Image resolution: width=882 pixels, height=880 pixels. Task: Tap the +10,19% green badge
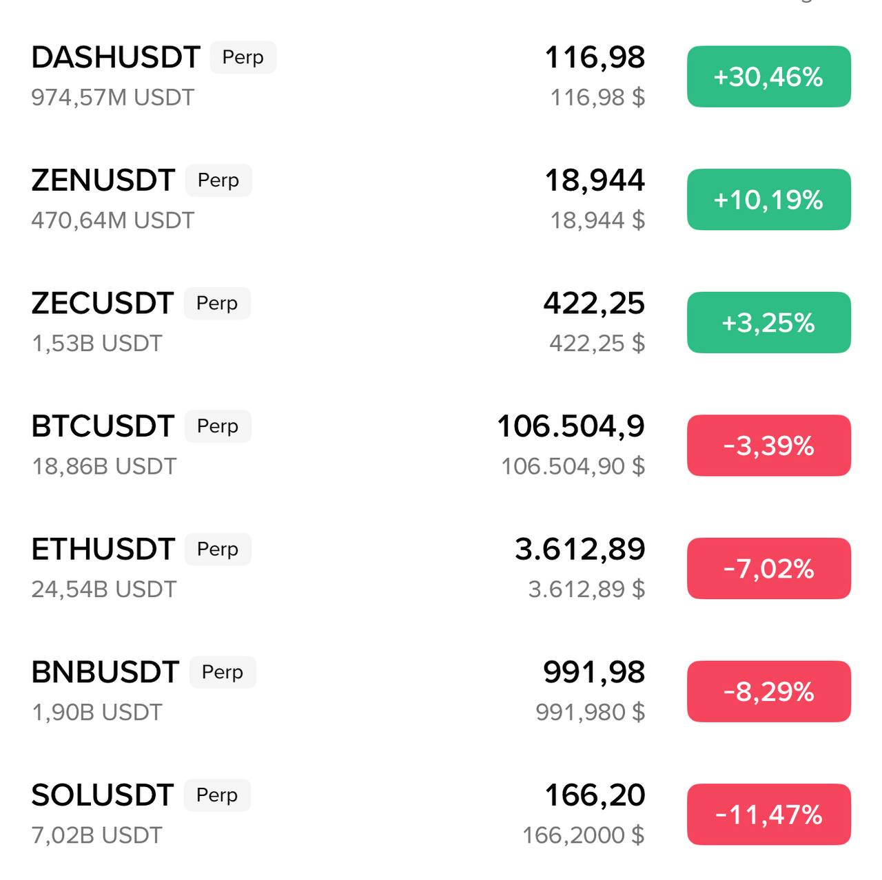click(x=768, y=200)
